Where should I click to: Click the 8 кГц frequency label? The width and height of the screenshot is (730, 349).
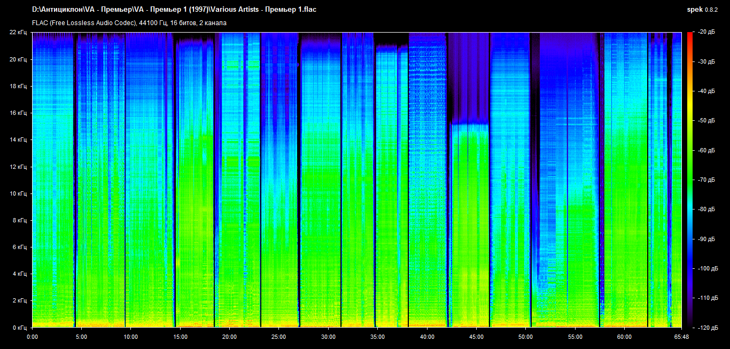(20, 220)
